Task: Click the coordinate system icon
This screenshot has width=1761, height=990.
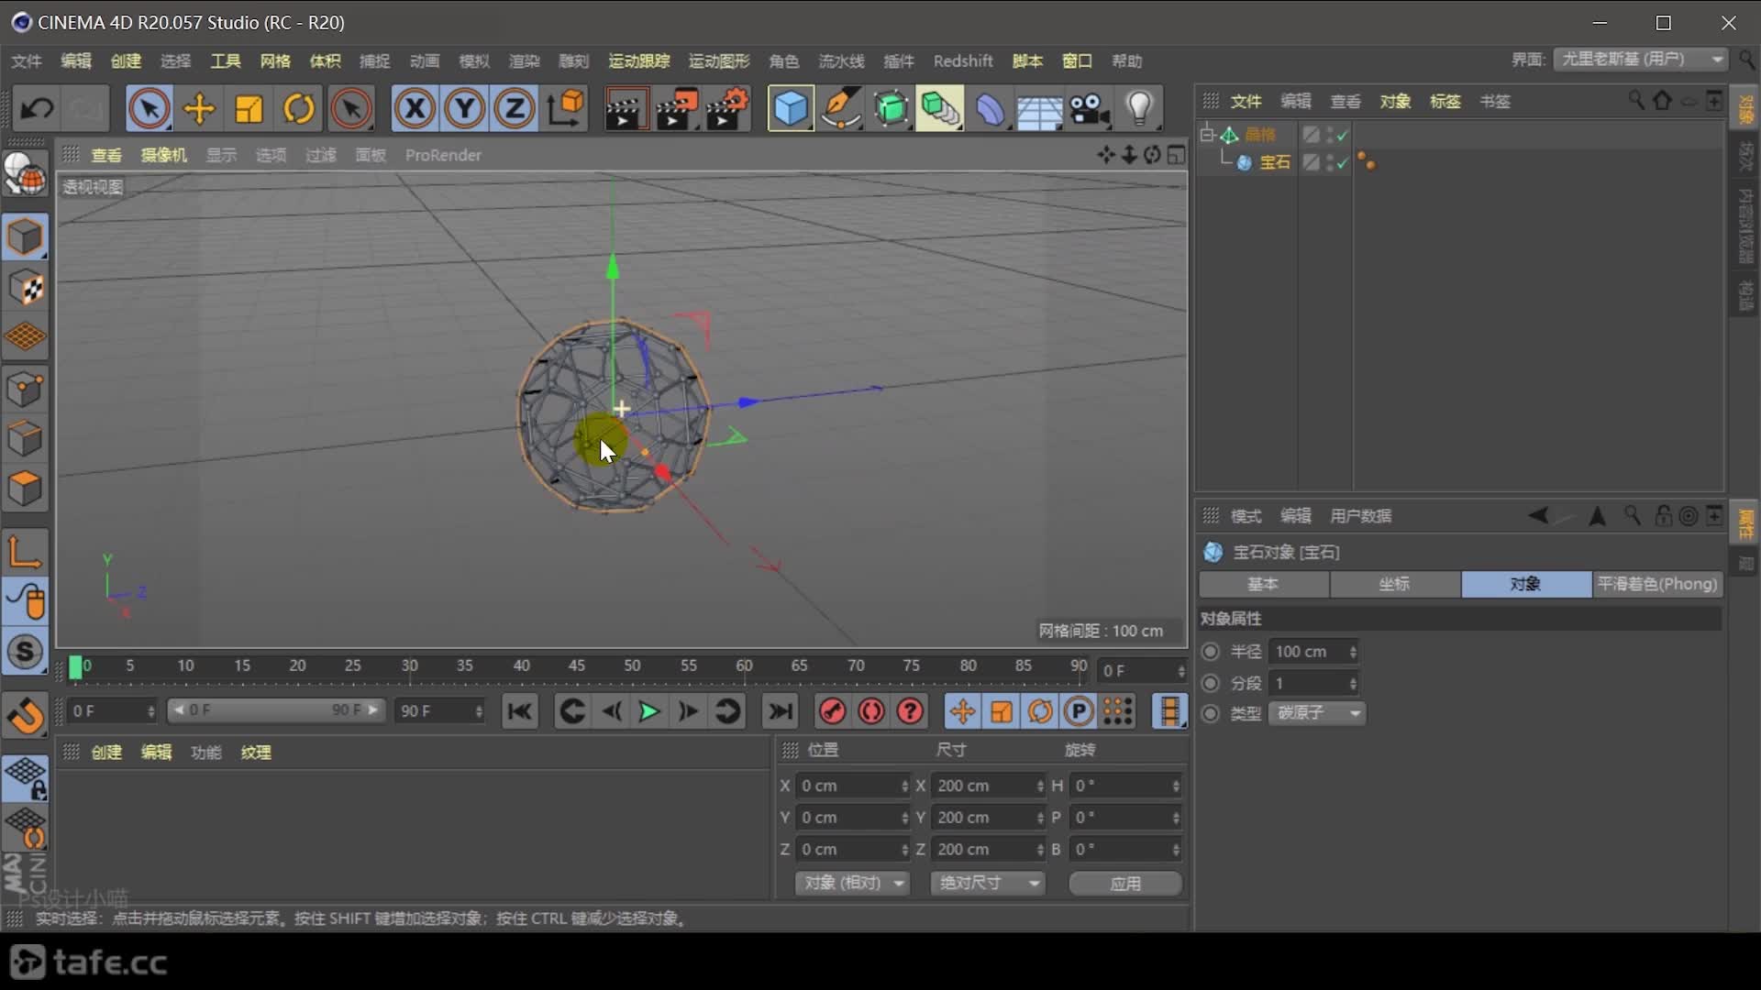Action: [566, 109]
